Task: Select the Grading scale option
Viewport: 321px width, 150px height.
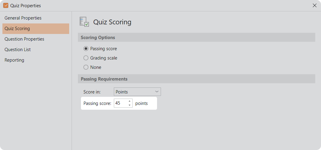Action: tap(86, 58)
